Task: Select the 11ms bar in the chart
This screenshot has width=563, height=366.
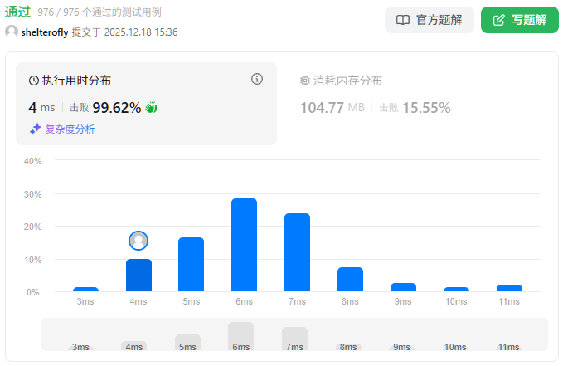Action: 509,287
